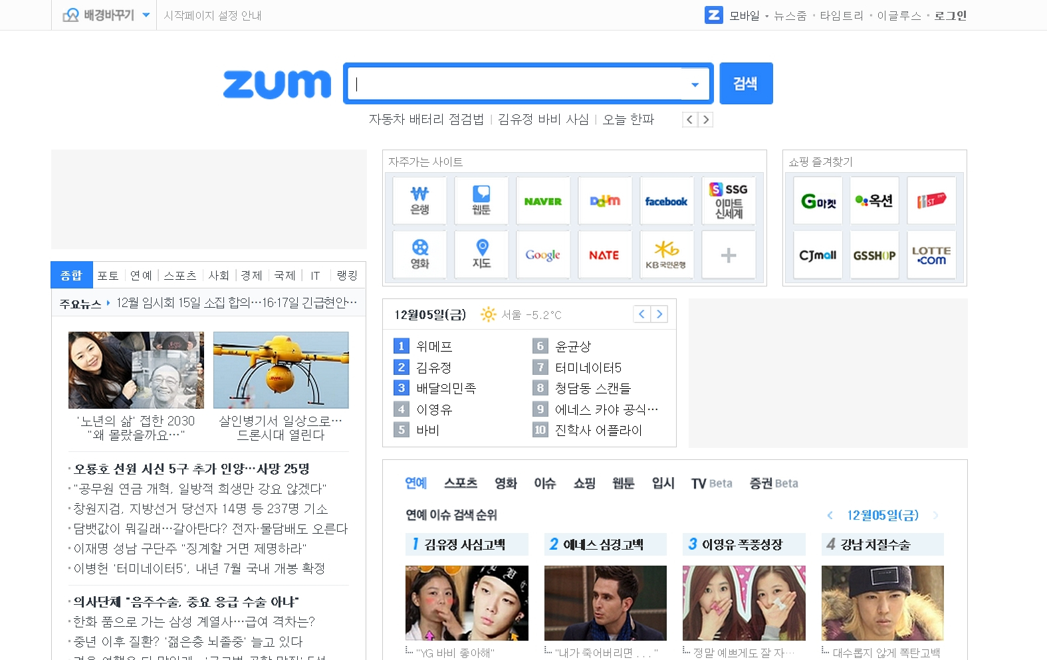
Task: Open the SSG 이마트 신세계 shortcut
Action: pos(729,201)
